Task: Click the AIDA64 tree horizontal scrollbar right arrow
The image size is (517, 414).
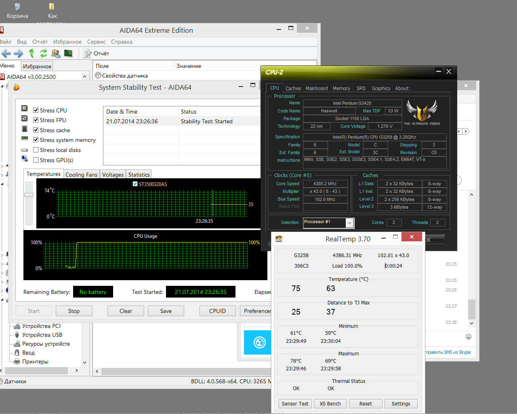Action: pos(77,370)
